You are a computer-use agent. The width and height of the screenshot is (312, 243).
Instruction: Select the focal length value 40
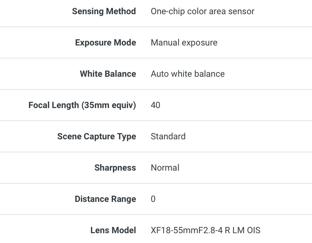click(155, 105)
